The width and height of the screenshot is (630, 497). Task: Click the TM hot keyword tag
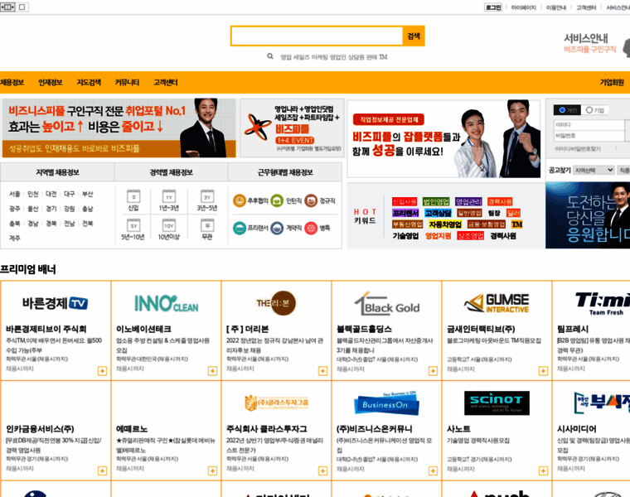[516, 224]
